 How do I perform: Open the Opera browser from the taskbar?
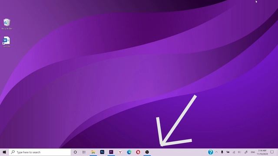click(138, 152)
